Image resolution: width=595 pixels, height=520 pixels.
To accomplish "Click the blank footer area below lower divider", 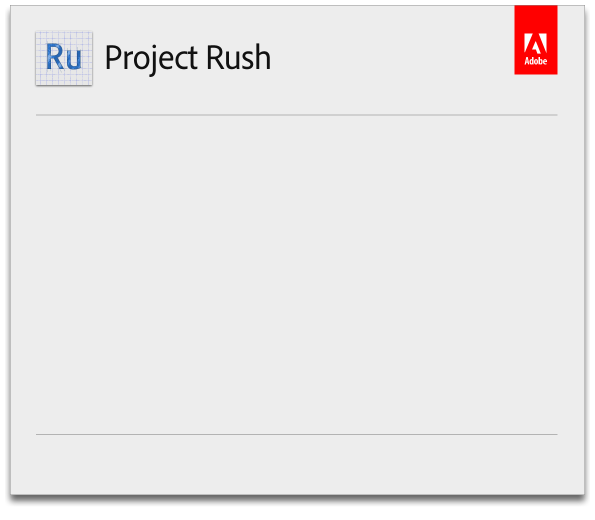I will tap(296, 464).
